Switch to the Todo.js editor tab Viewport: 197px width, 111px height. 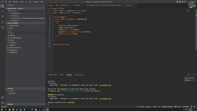coord(78,5)
